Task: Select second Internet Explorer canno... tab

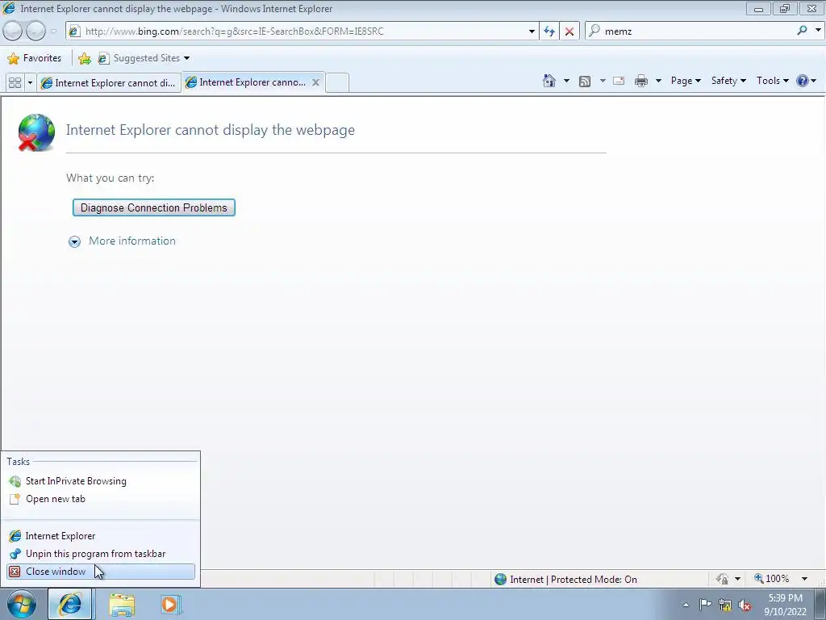Action: point(247,82)
